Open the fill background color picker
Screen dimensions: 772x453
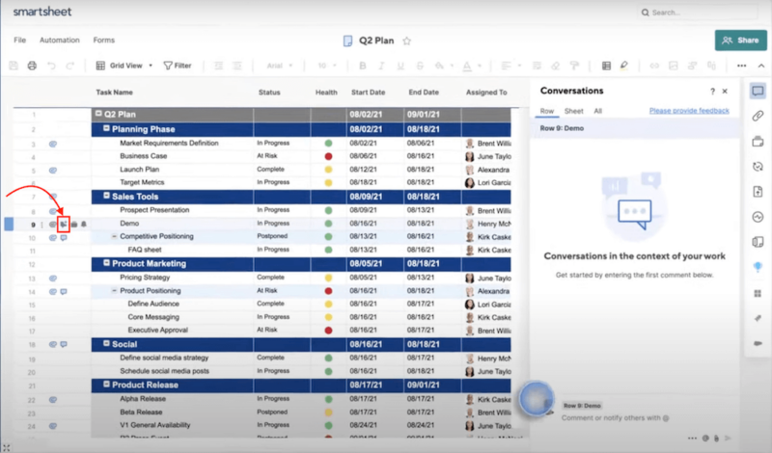[443, 66]
